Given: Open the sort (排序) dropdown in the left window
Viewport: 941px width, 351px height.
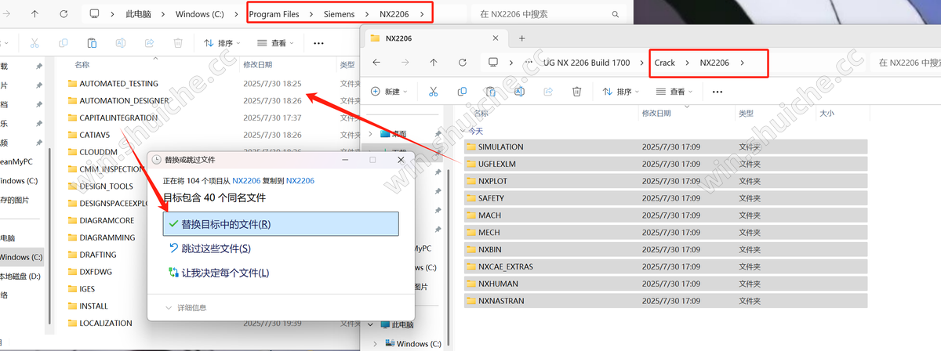Looking at the screenshot, I should (221, 43).
